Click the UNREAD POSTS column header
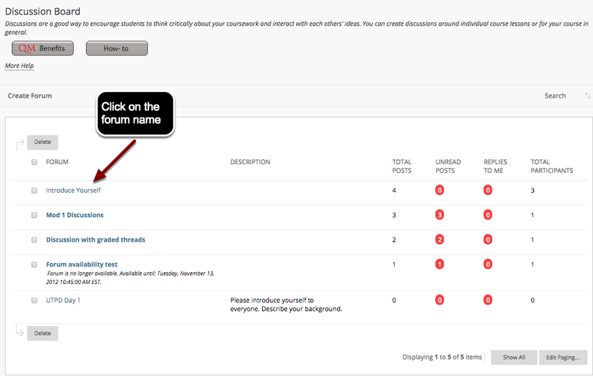This screenshot has width=593, height=376. [448, 166]
